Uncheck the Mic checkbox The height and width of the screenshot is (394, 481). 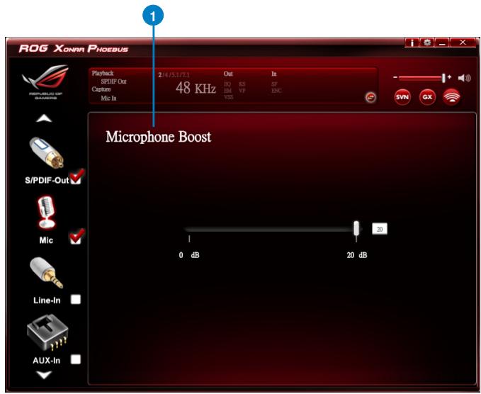click(x=76, y=238)
